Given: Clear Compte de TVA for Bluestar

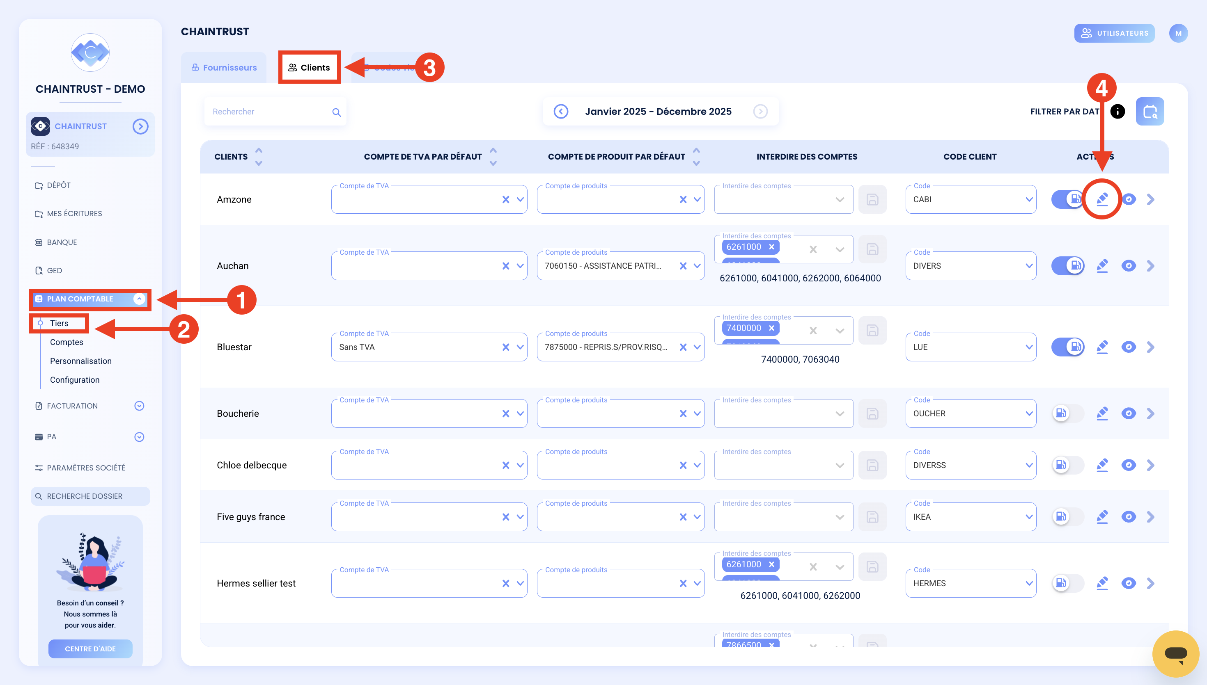Looking at the screenshot, I should tap(506, 347).
